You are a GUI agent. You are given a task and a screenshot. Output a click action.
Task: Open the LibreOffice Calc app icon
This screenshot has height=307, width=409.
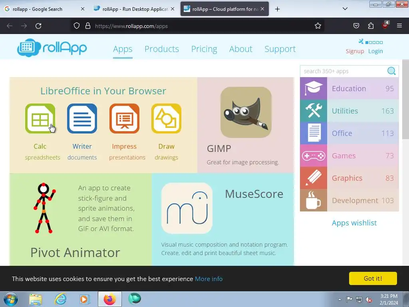point(40,118)
